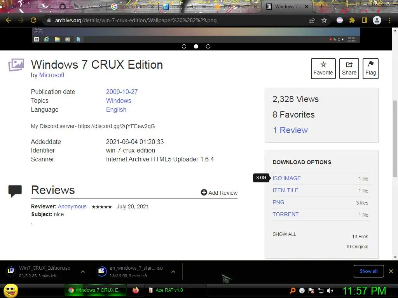
Task: Click the round grey face tray icon
Action: (x=302, y=291)
